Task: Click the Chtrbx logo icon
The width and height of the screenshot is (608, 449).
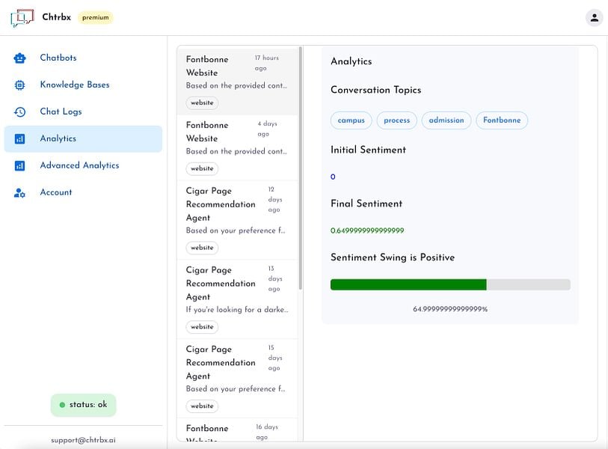Action: (22, 18)
